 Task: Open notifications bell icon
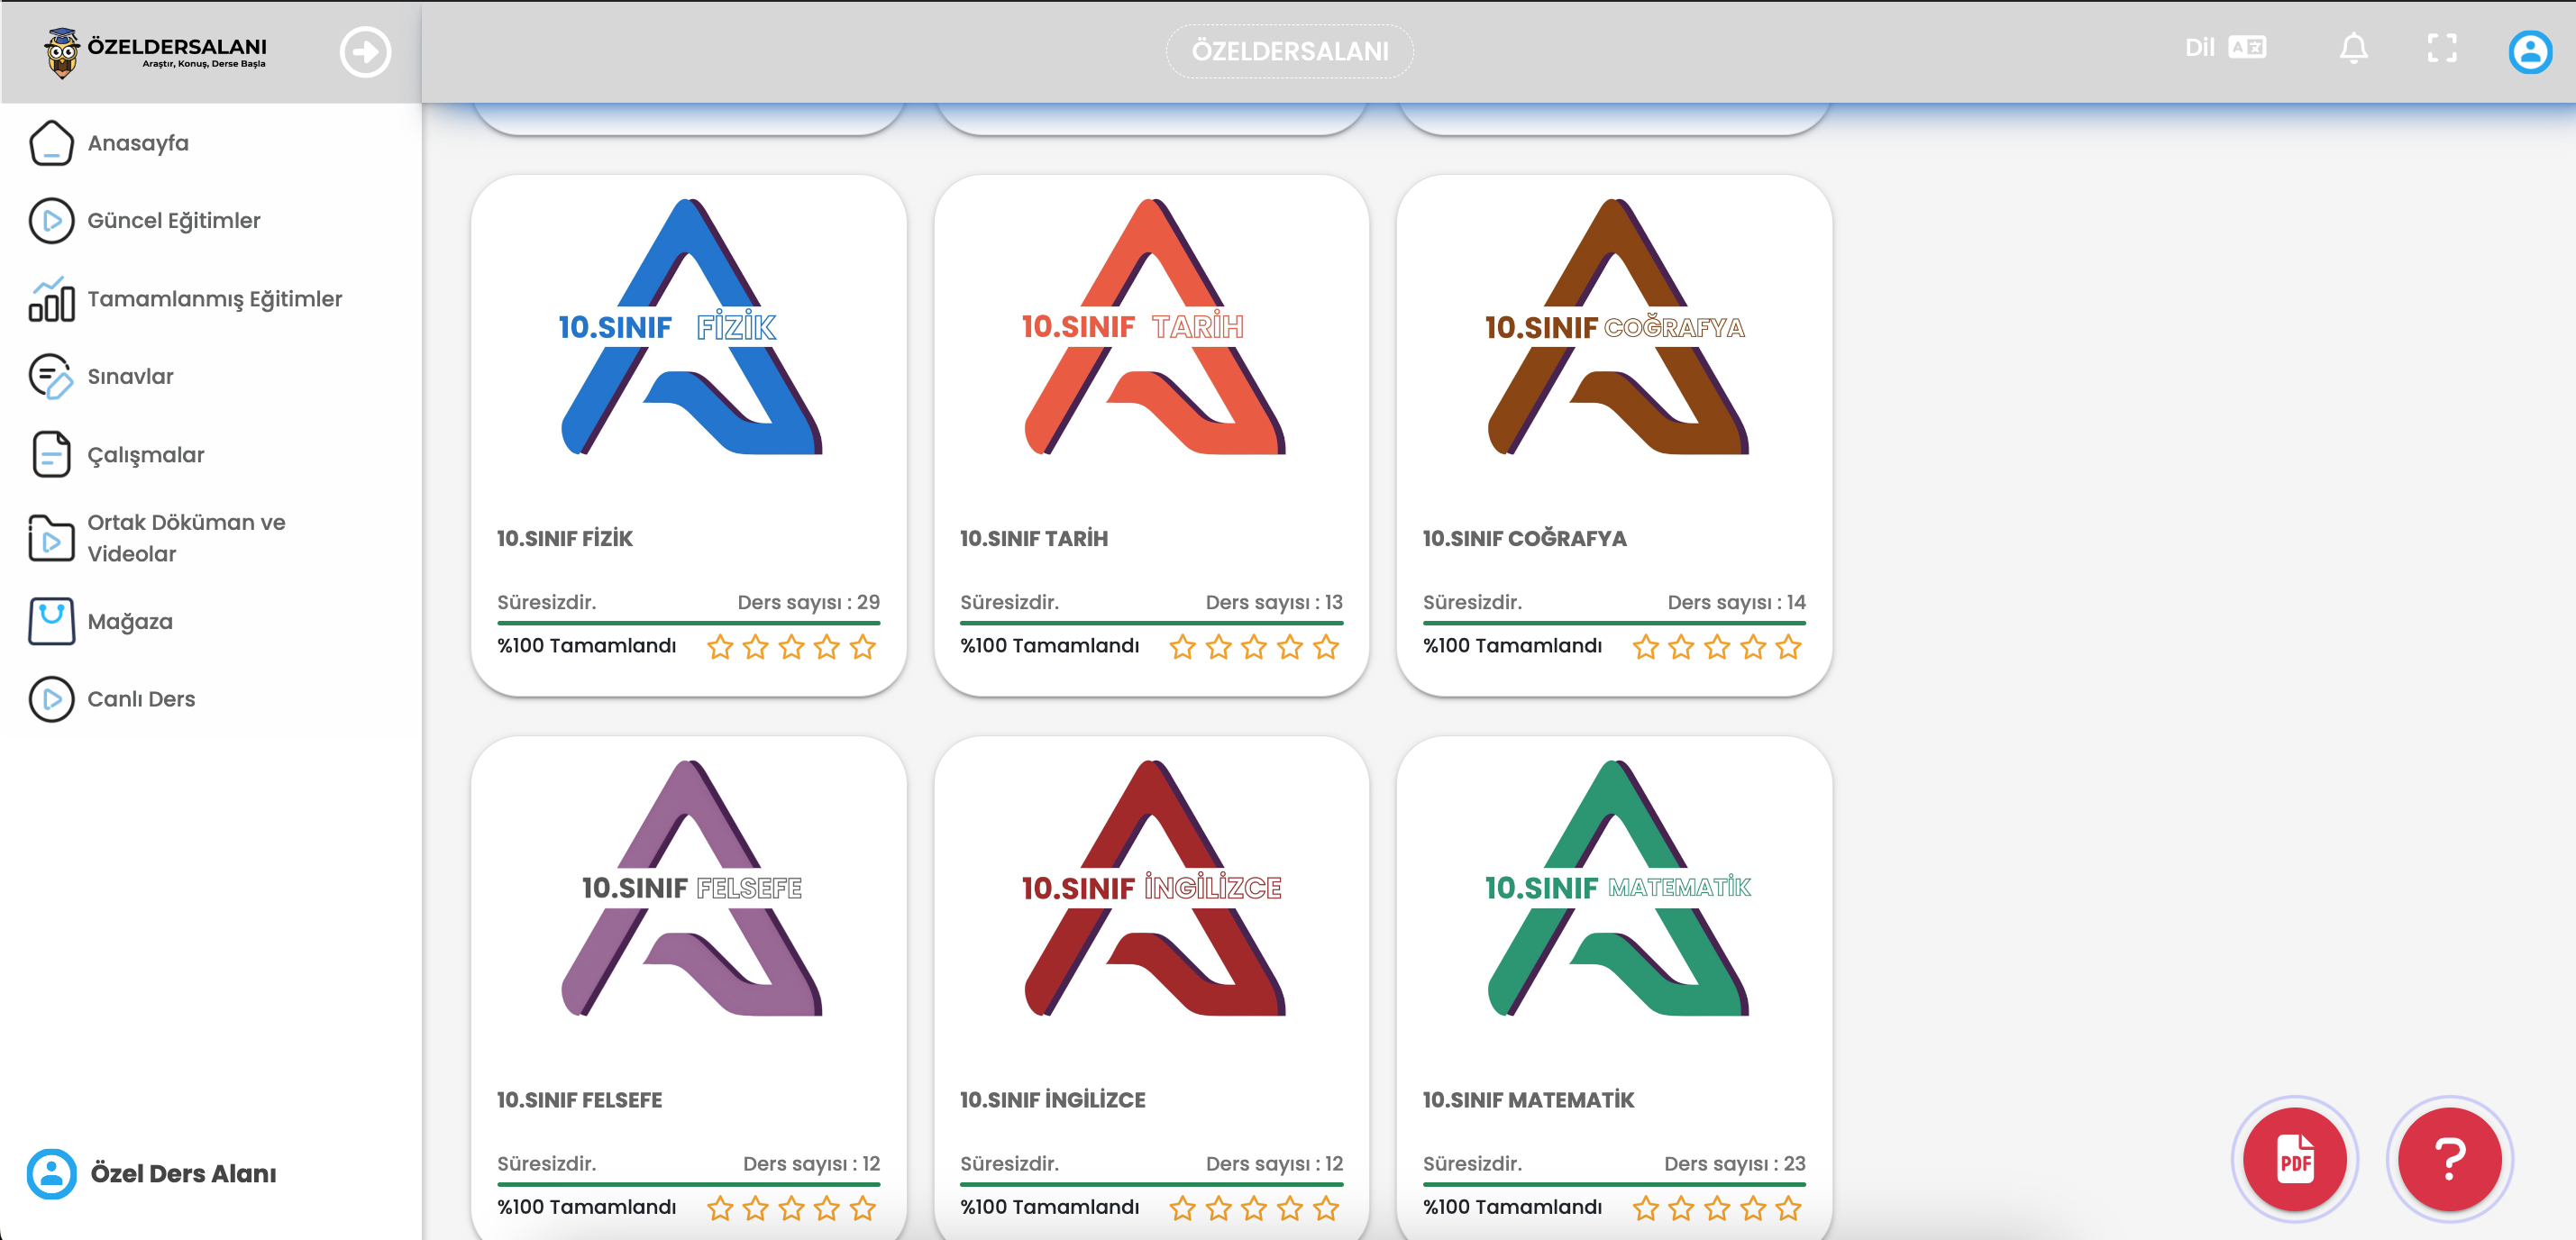tap(2353, 48)
